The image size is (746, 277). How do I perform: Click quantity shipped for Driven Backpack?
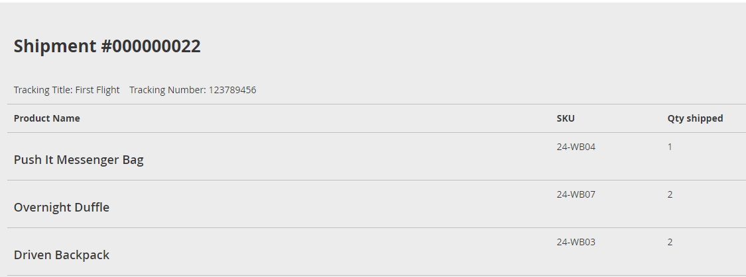[x=670, y=242]
